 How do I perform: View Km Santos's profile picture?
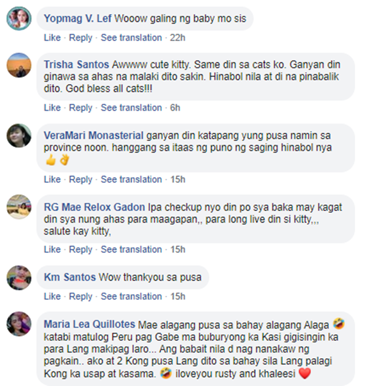(19, 278)
